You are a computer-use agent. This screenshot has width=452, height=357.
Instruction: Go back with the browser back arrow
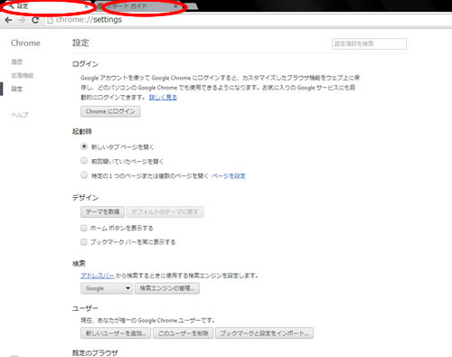point(8,20)
